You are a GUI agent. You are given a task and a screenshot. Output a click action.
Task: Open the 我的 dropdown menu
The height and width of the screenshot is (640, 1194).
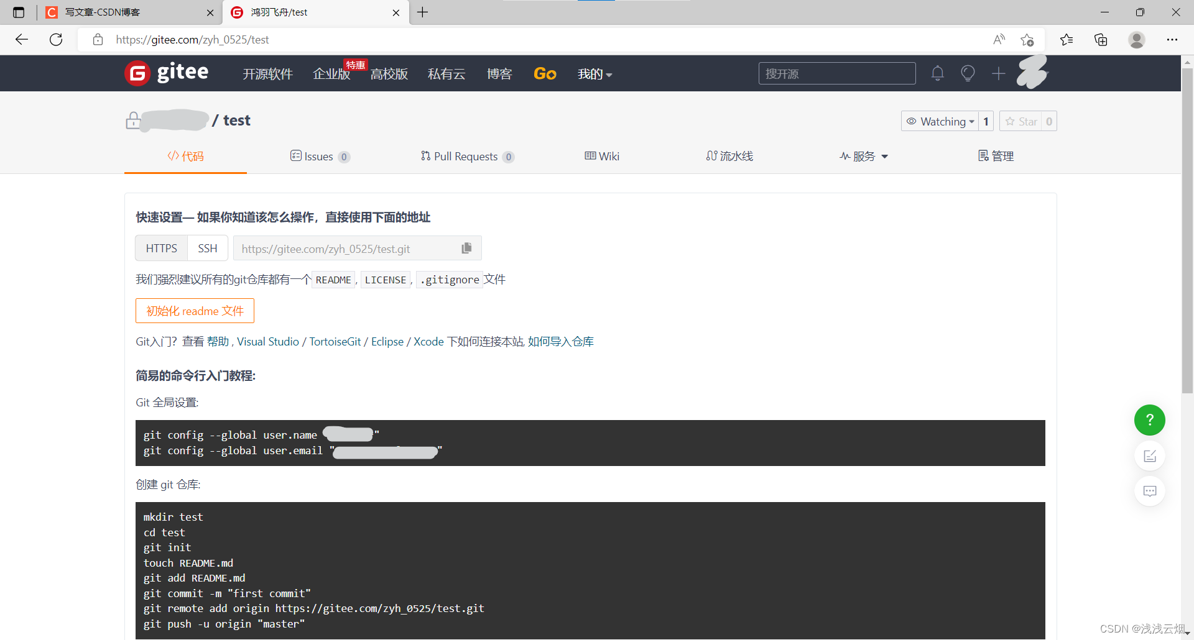[x=595, y=74]
